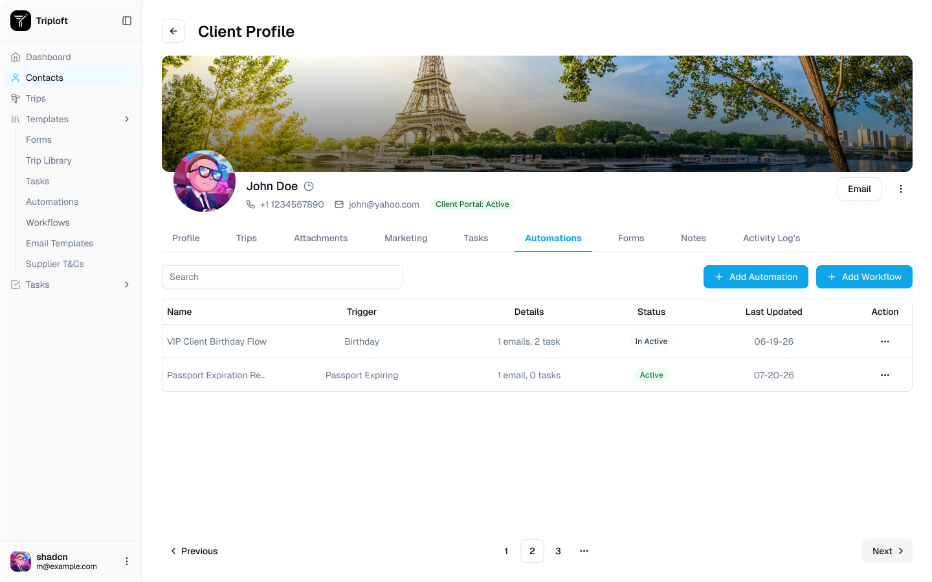
Task: Click the Name column header
Action: [179, 312]
